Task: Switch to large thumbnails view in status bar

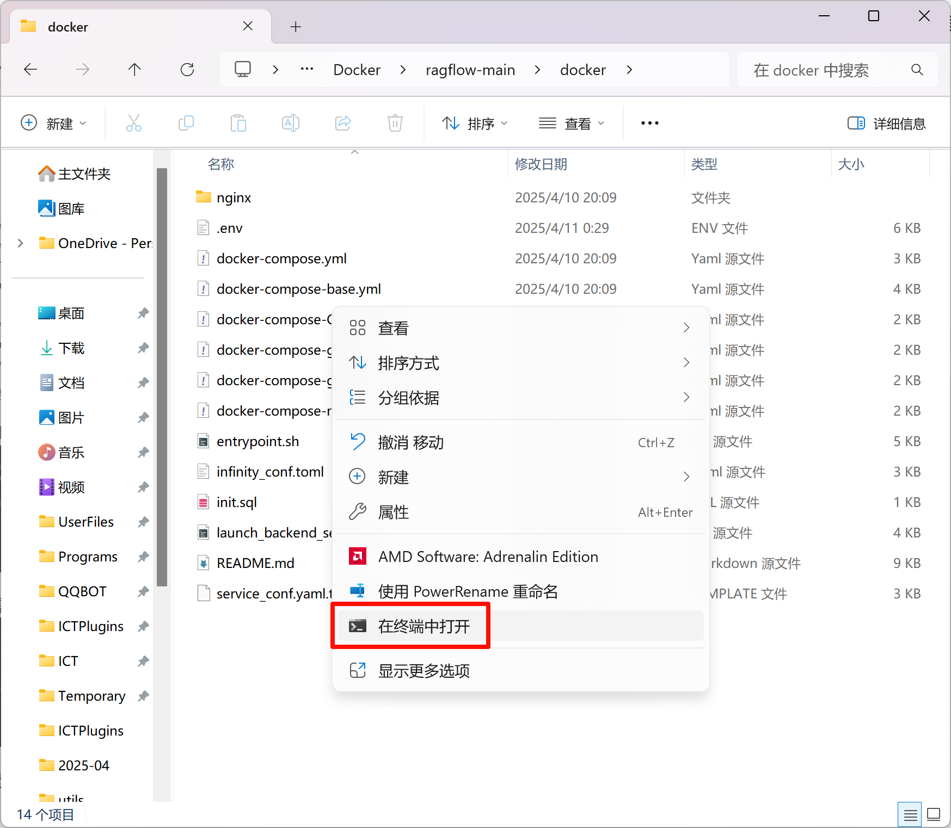Action: point(934,814)
